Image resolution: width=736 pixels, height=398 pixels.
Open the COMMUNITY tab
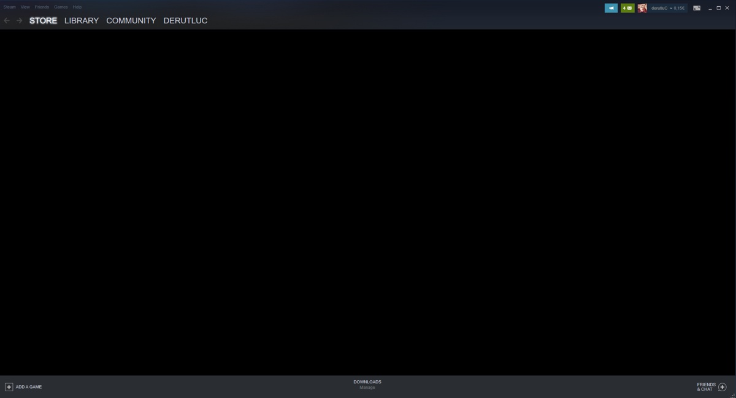tap(131, 20)
